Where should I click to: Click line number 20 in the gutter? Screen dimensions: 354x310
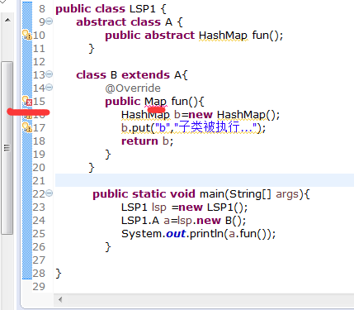click(x=39, y=168)
